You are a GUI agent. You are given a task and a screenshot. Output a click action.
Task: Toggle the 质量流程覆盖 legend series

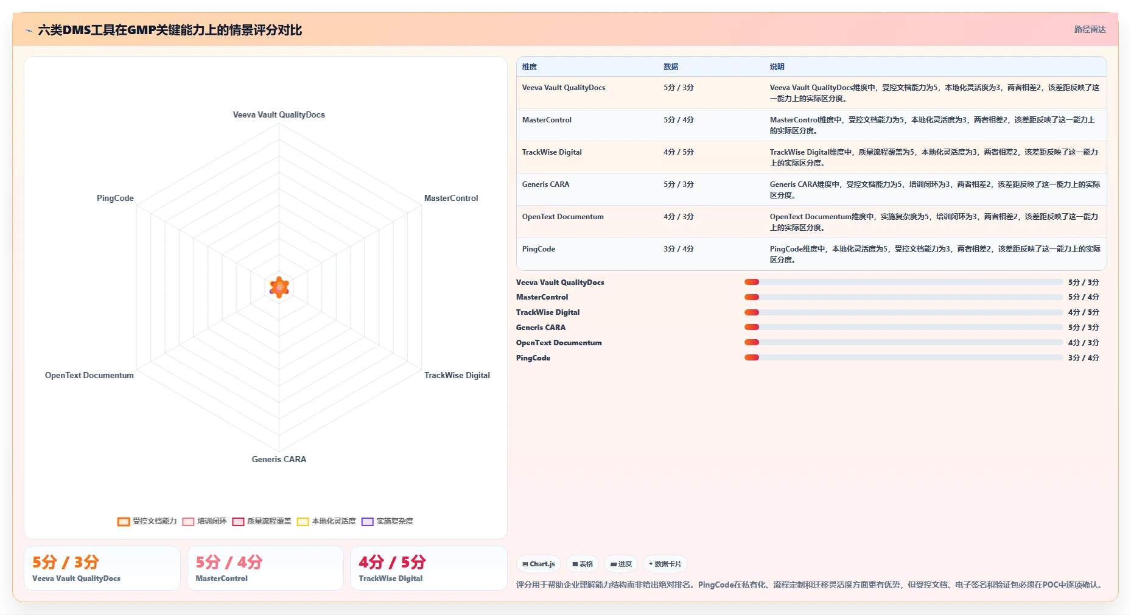tap(262, 521)
